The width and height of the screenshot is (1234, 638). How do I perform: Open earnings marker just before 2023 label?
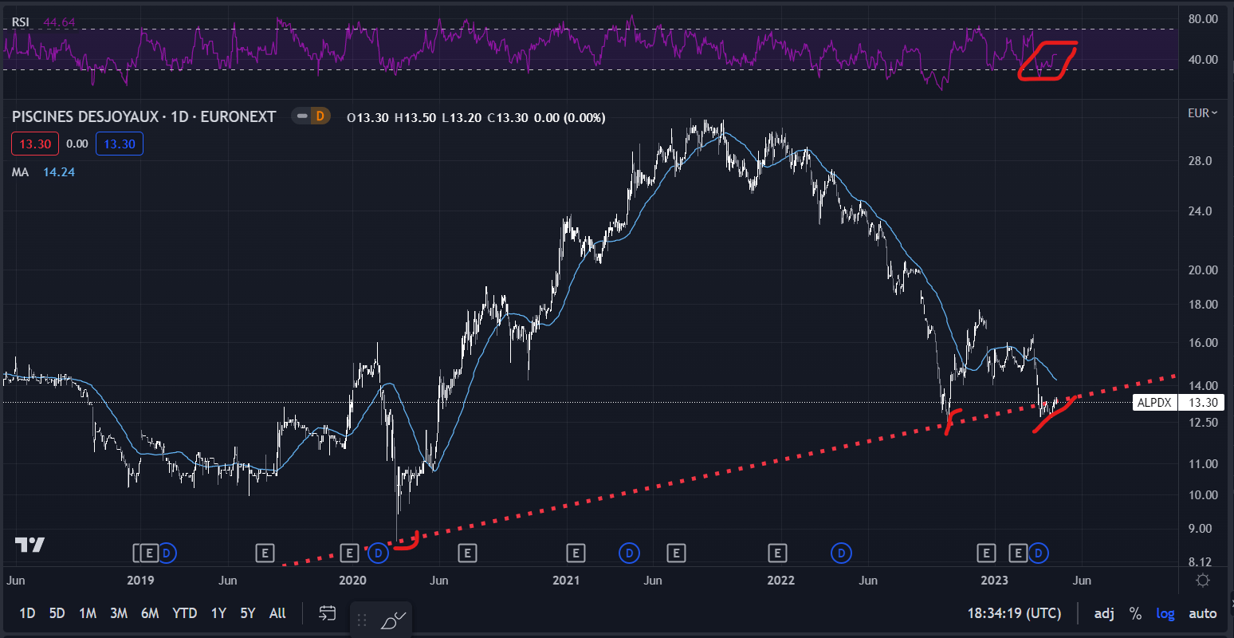pyautogui.click(x=986, y=552)
